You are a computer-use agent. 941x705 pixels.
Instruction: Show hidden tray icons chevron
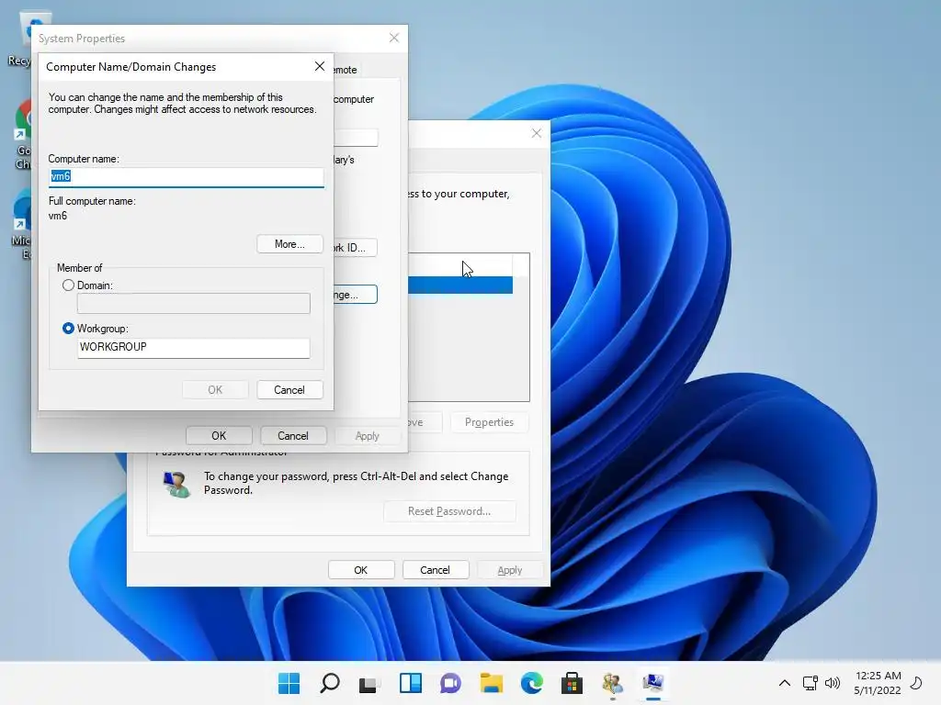(x=785, y=683)
